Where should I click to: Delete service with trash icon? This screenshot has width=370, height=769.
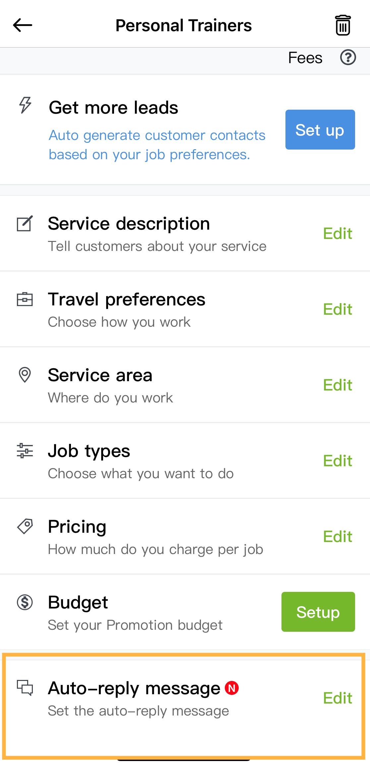pos(343,25)
